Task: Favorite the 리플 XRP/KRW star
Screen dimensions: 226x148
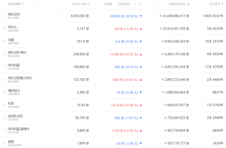Action: [x=4, y=41]
